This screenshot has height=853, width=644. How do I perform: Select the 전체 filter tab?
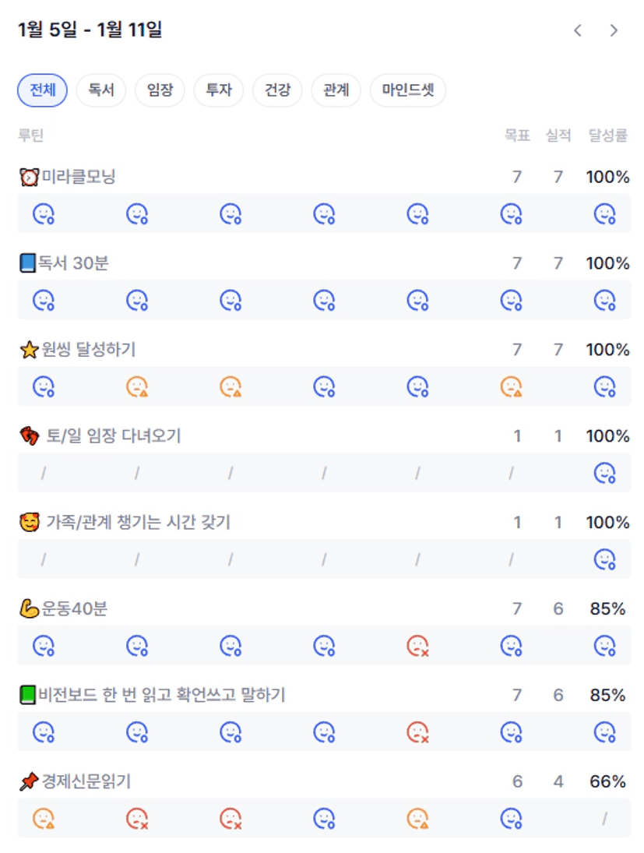click(x=43, y=90)
